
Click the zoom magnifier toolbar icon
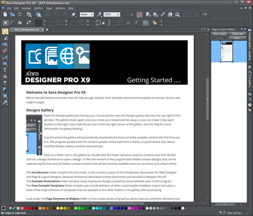100,14
